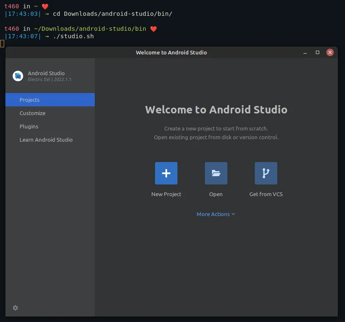Click the plus symbol inside New Project tile
This screenshot has width=345, height=322.
pyautogui.click(x=166, y=173)
